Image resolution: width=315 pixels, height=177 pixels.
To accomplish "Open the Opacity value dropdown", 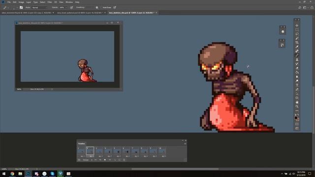I will [x=66, y=7].
